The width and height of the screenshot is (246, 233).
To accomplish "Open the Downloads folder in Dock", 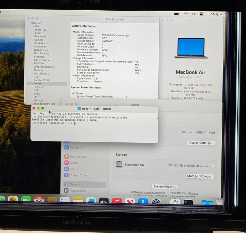I will point(207,202).
